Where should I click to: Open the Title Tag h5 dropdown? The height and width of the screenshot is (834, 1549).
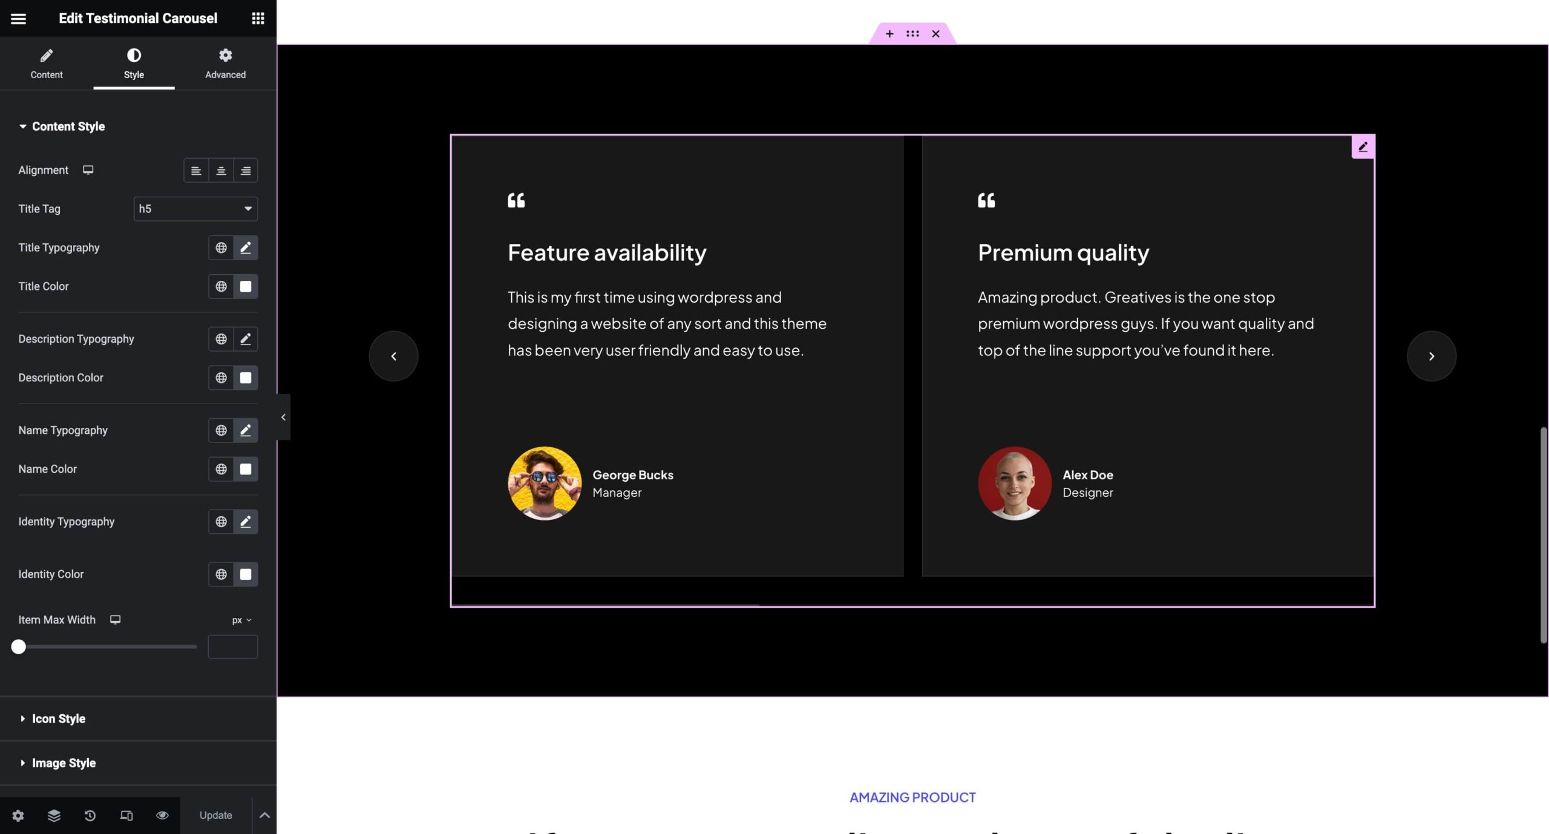195,209
